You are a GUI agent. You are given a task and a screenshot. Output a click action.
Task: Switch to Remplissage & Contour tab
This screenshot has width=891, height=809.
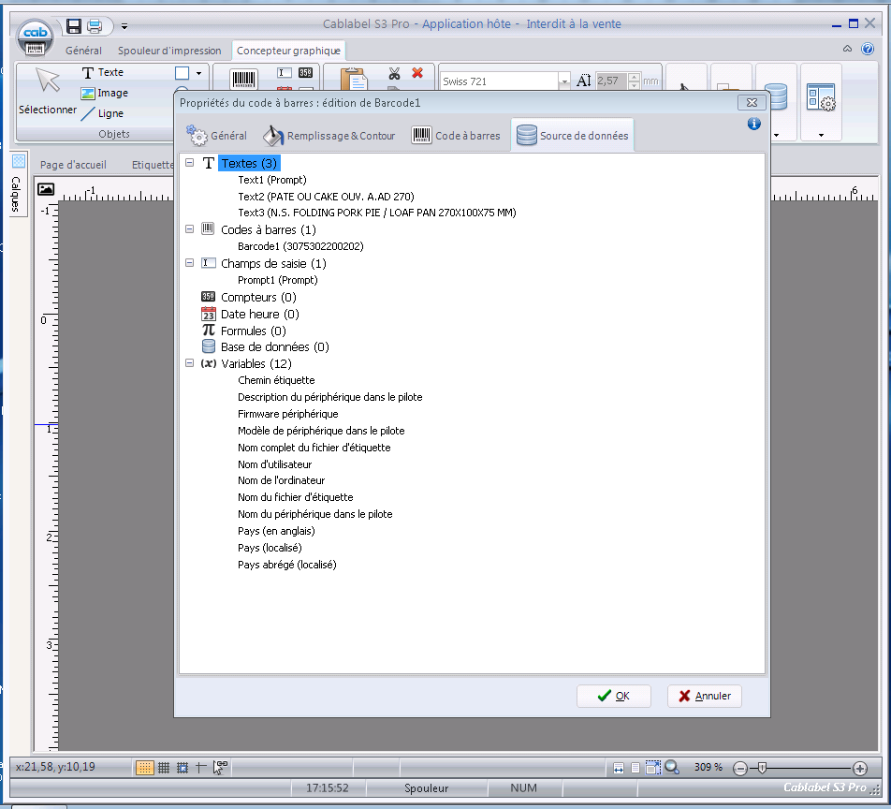pyautogui.click(x=329, y=136)
